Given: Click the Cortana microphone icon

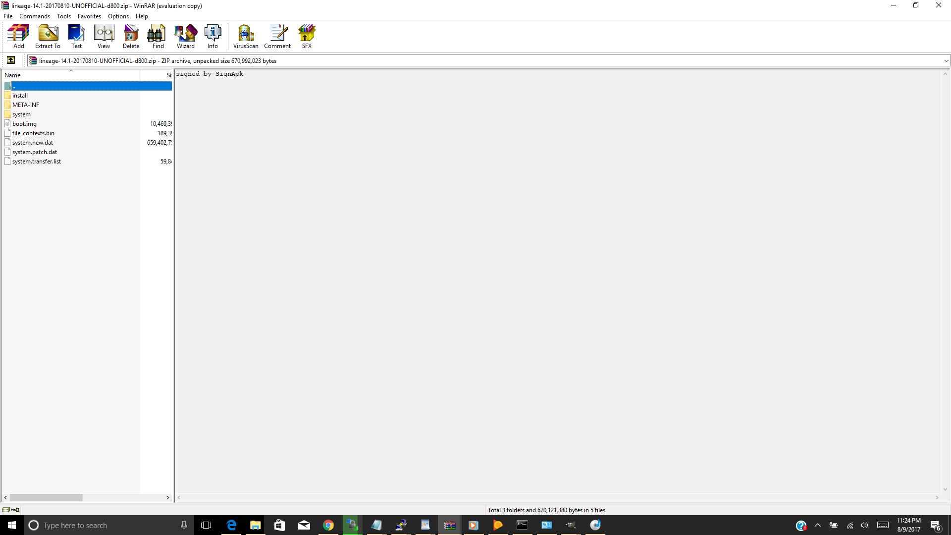Looking at the screenshot, I should coord(184,525).
